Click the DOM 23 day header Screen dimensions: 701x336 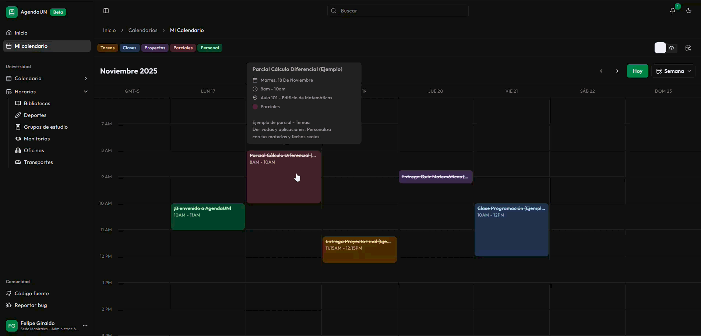pyautogui.click(x=663, y=91)
